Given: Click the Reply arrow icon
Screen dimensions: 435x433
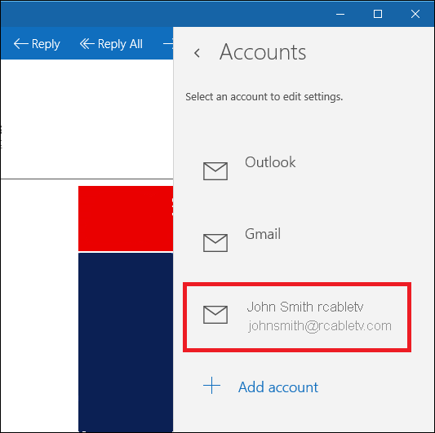Looking at the screenshot, I should [20, 44].
